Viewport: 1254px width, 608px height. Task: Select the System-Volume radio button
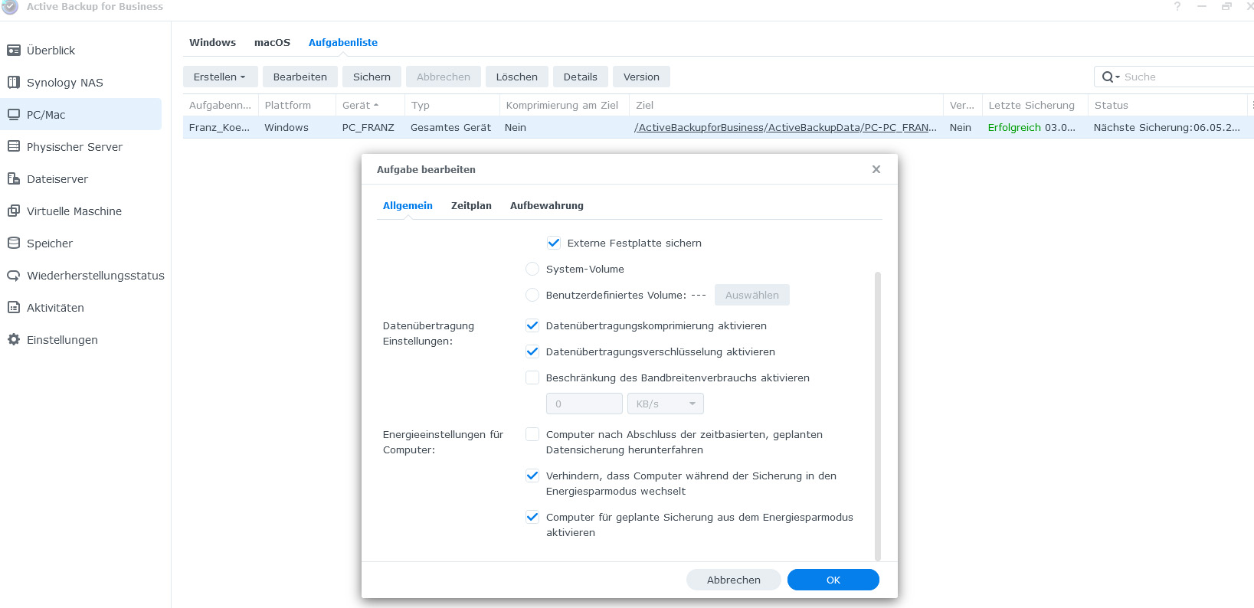click(532, 270)
